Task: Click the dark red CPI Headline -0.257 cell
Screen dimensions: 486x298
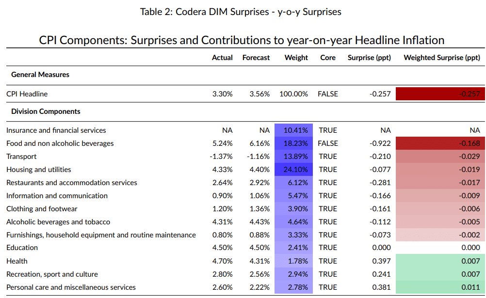Action: (x=440, y=94)
